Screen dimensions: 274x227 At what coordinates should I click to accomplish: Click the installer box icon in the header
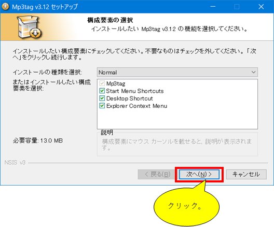(x=29, y=27)
